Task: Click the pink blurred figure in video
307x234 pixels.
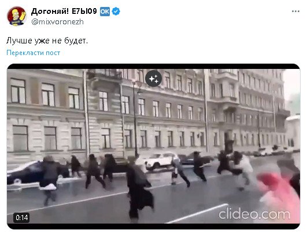Action: (279, 193)
